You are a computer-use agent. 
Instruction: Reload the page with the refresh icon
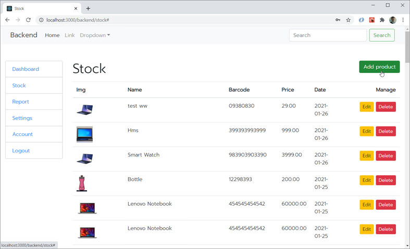click(29, 20)
